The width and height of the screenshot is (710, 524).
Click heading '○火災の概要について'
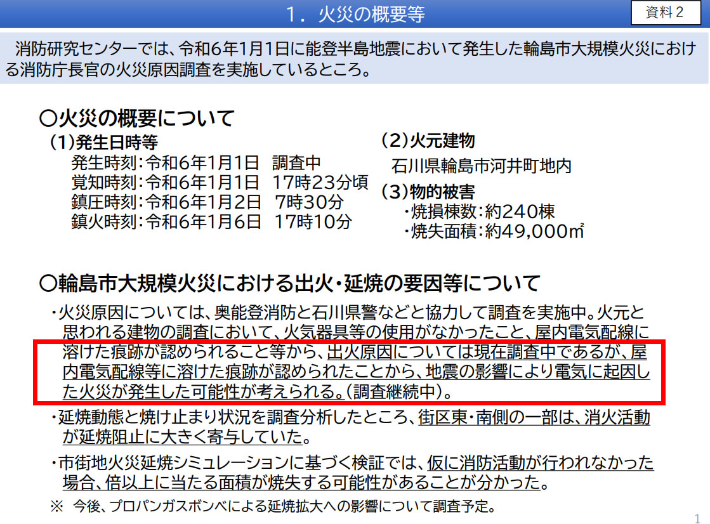point(137,118)
